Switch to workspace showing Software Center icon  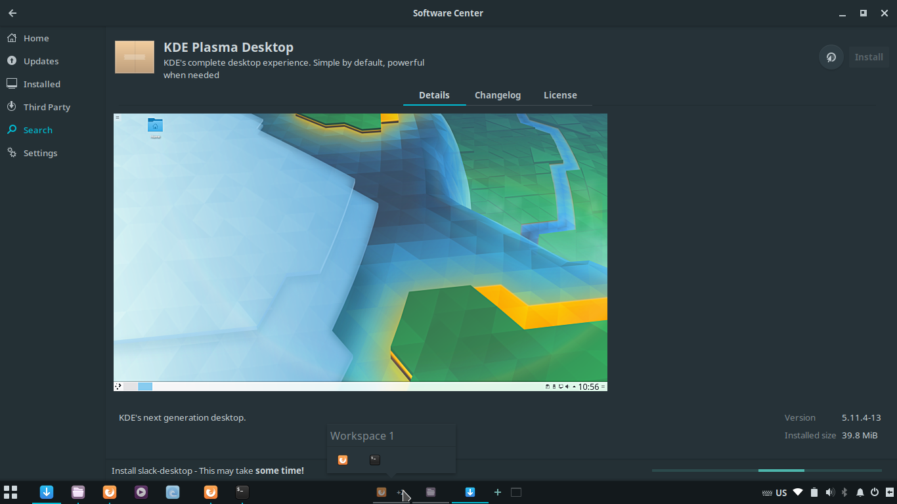click(470, 492)
